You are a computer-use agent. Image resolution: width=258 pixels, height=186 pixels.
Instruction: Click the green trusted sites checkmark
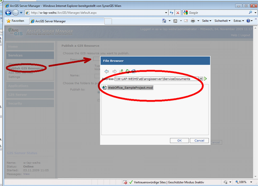[x=131, y=182]
